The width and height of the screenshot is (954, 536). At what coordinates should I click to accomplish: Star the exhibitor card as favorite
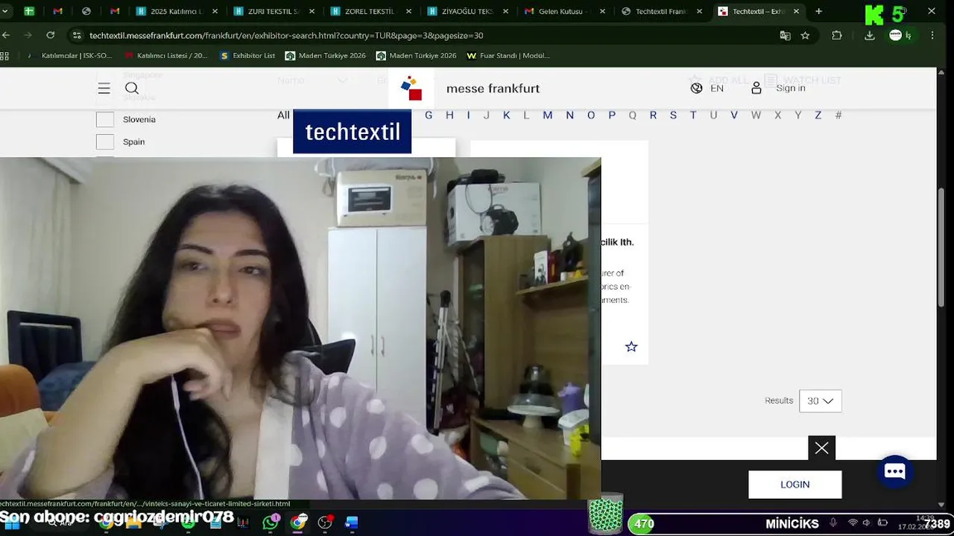tap(631, 346)
